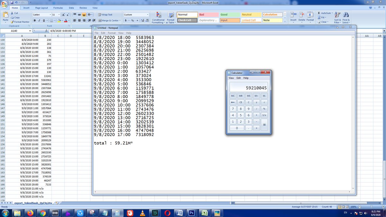Open Photoshop from the taskbar

pos(191,213)
